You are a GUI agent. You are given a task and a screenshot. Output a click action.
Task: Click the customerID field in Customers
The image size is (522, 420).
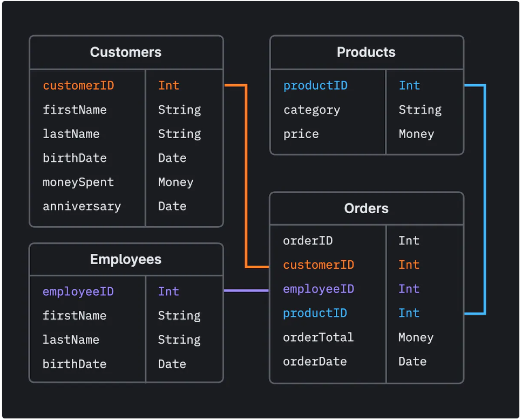click(x=78, y=85)
